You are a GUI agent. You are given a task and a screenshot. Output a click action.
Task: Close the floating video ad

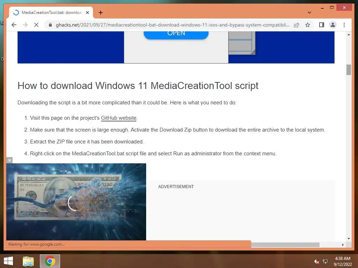(x=9, y=160)
